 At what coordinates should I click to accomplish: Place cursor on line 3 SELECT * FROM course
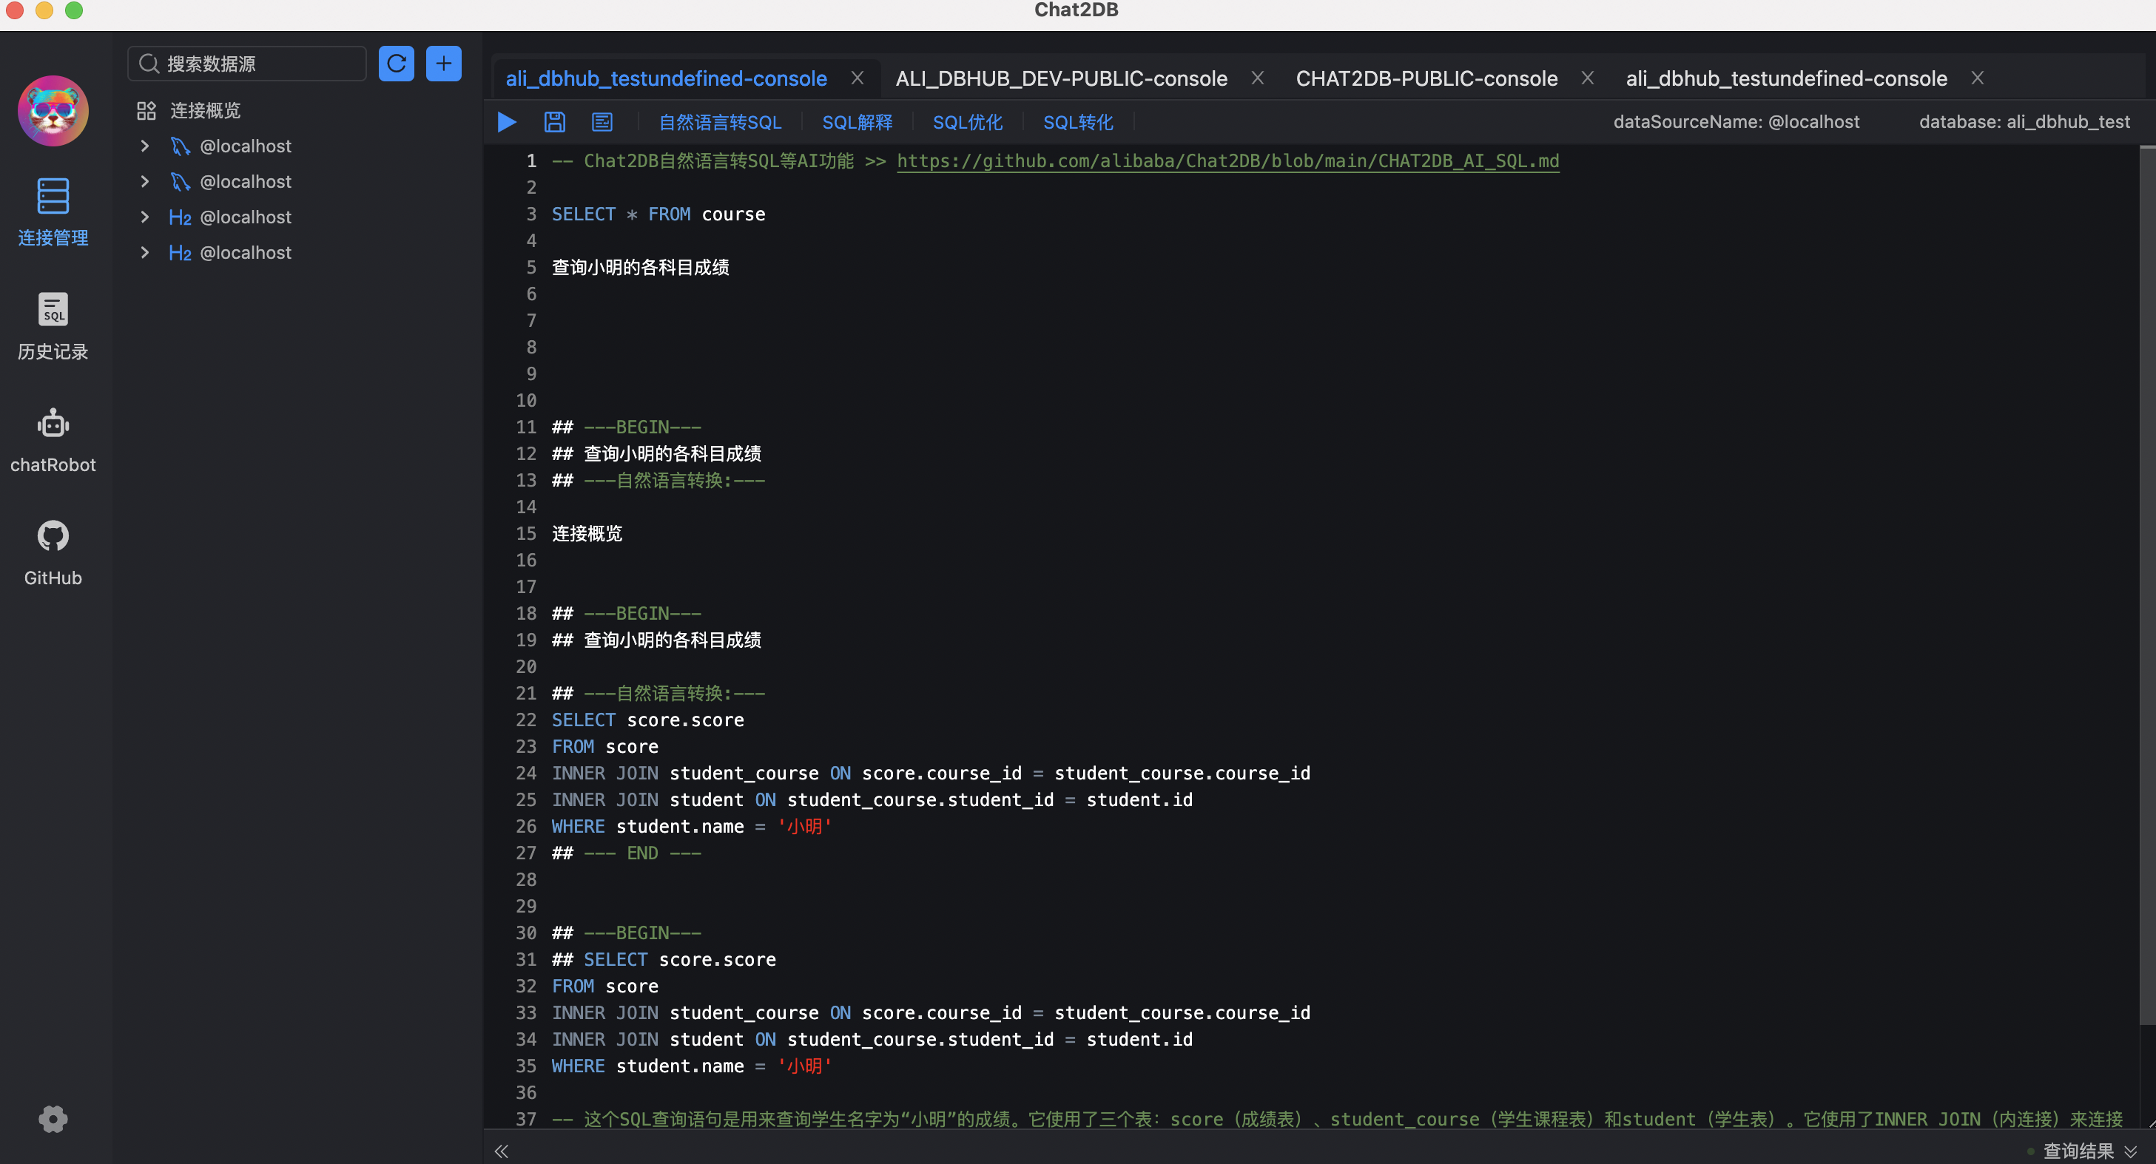(x=658, y=214)
